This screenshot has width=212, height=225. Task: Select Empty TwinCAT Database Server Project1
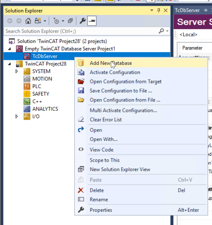click(70, 49)
